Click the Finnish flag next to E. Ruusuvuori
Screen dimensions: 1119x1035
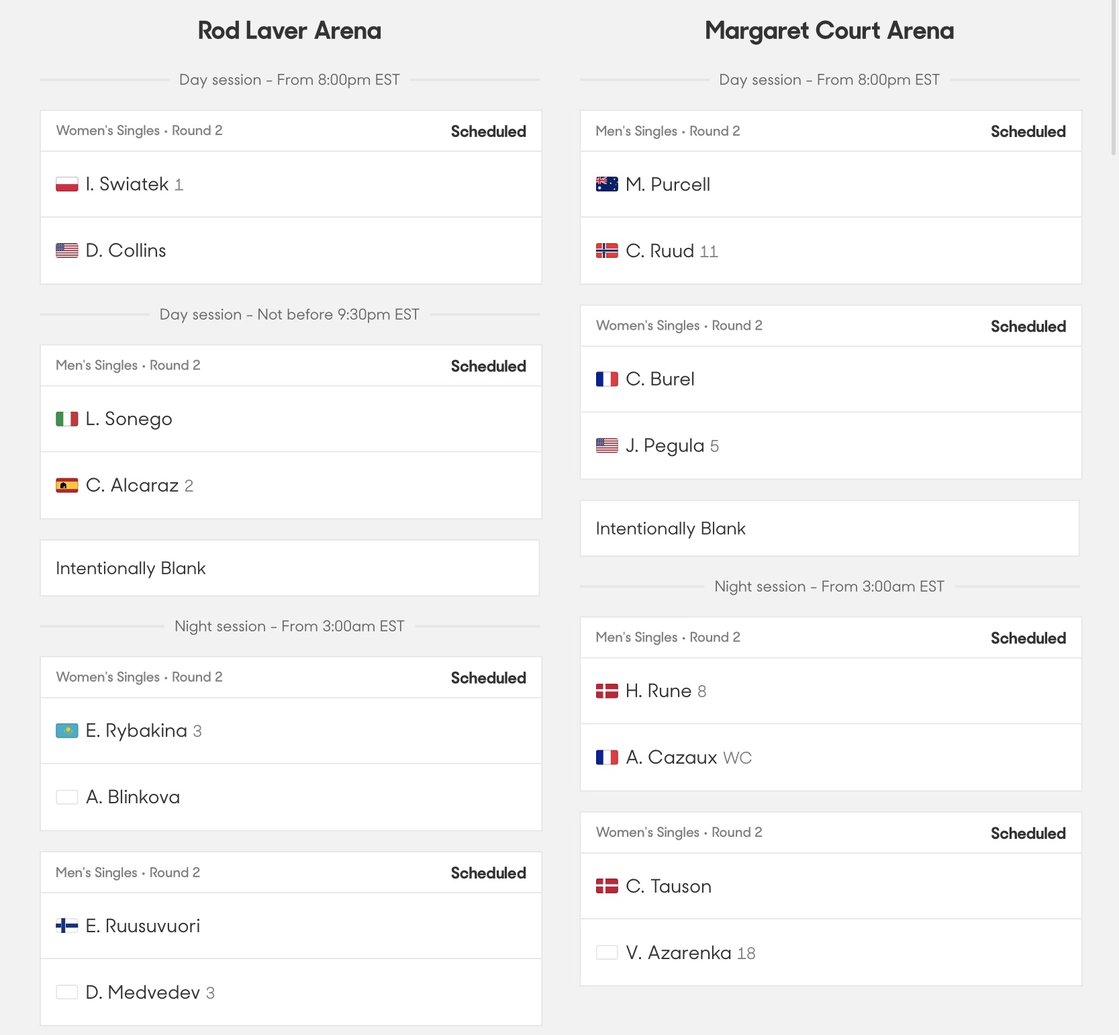point(66,926)
